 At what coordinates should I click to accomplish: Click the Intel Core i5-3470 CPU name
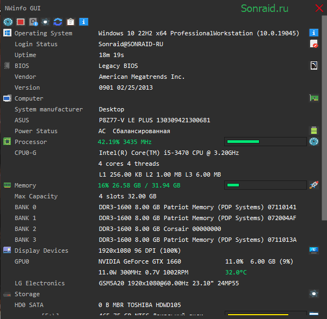[x=169, y=153]
